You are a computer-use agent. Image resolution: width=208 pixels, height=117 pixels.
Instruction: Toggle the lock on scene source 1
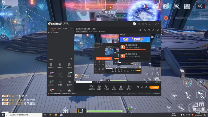[51, 32]
